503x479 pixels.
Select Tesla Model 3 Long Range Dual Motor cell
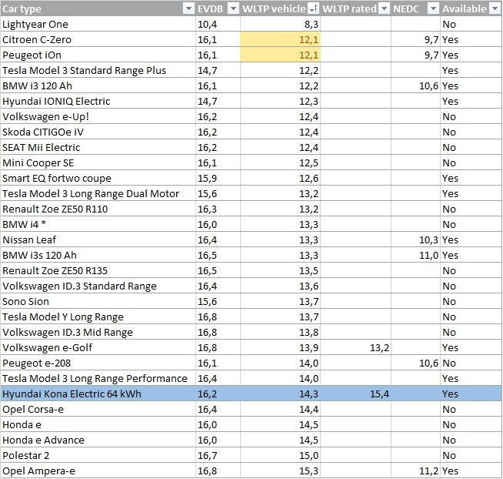click(98, 194)
